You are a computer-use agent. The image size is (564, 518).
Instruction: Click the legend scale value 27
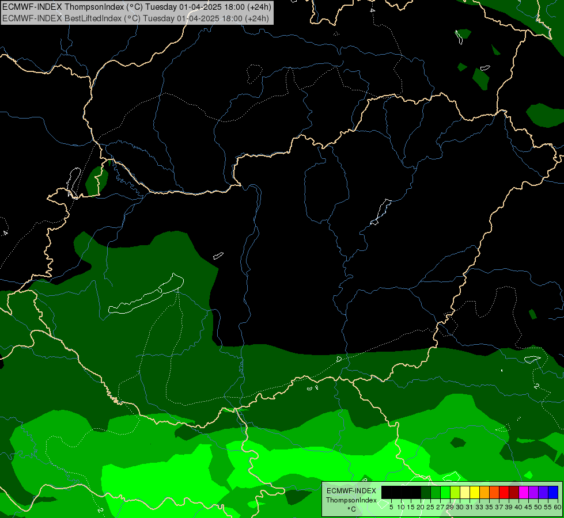click(440, 507)
